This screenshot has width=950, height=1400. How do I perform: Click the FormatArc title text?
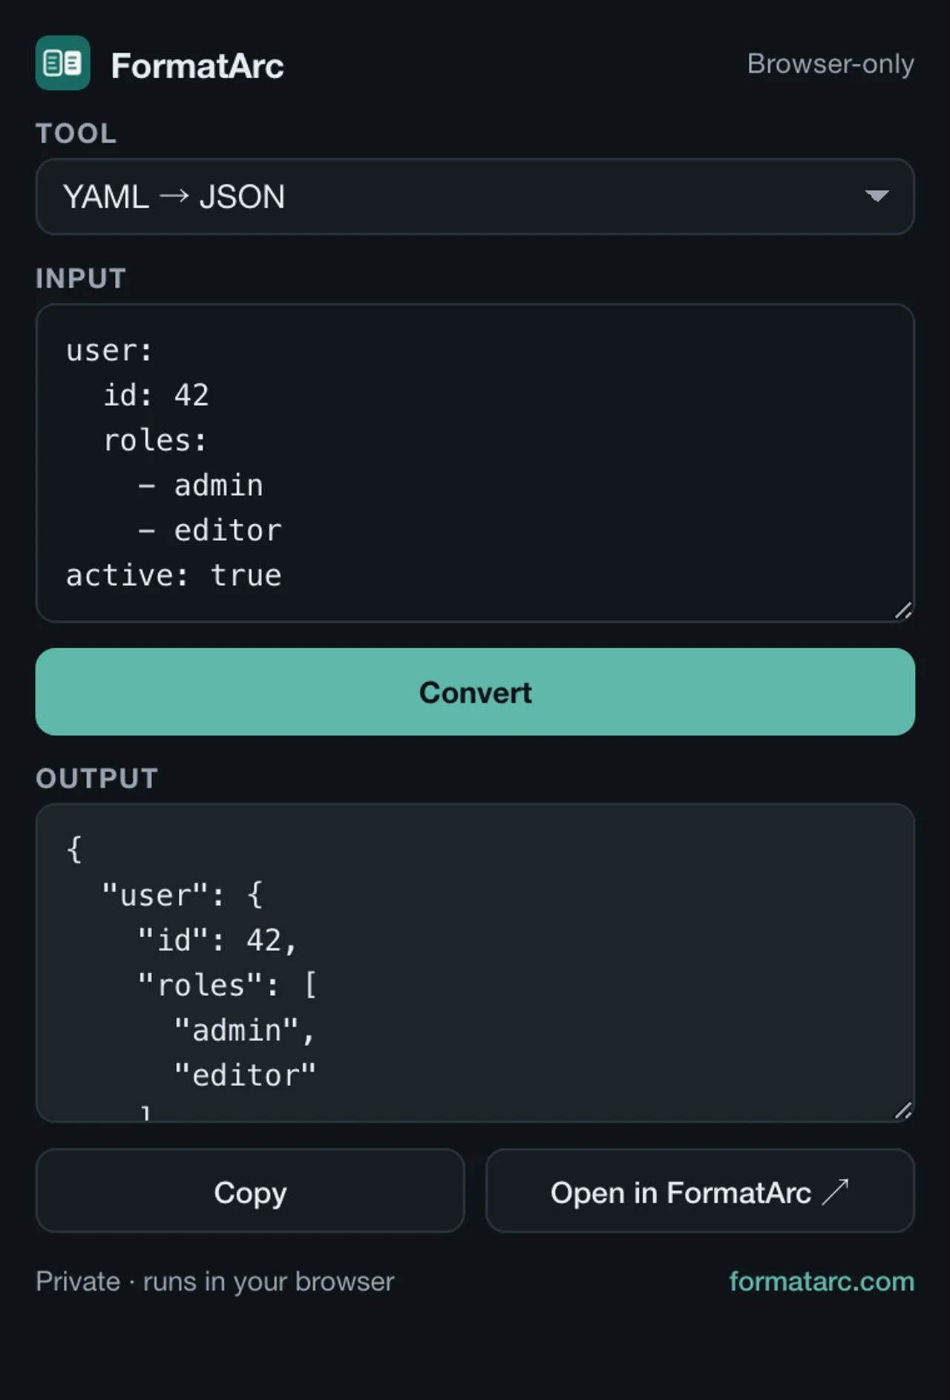click(x=197, y=65)
